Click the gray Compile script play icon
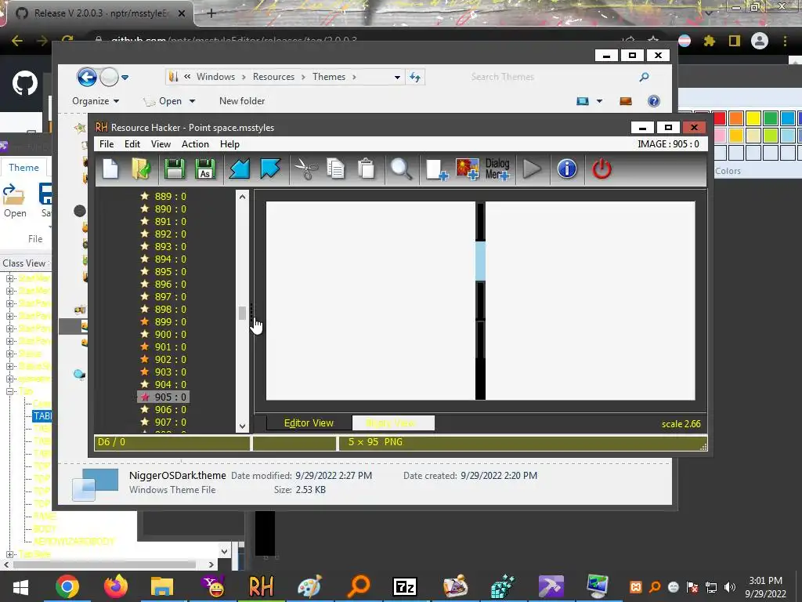Image resolution: width=802 pixels, height=602 pixels. [532, 169]
